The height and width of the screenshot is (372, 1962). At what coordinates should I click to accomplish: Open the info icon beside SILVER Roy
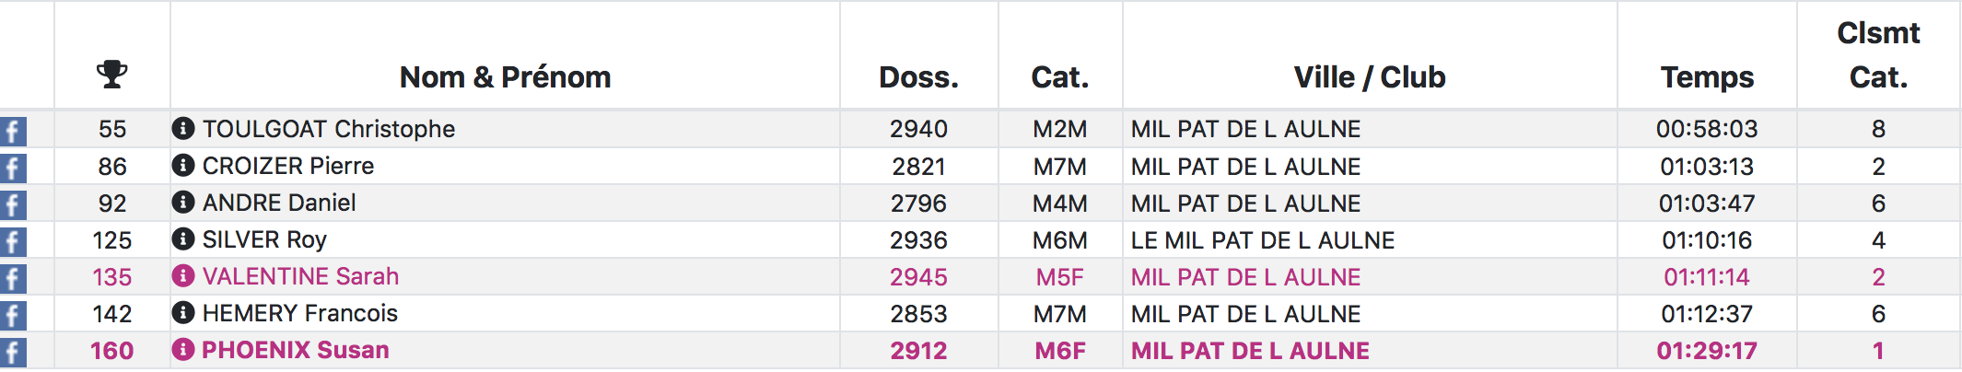click(x=183, y=239)
